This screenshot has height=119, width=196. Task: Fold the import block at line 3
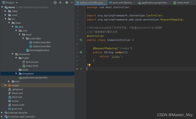tap(85, 15)
